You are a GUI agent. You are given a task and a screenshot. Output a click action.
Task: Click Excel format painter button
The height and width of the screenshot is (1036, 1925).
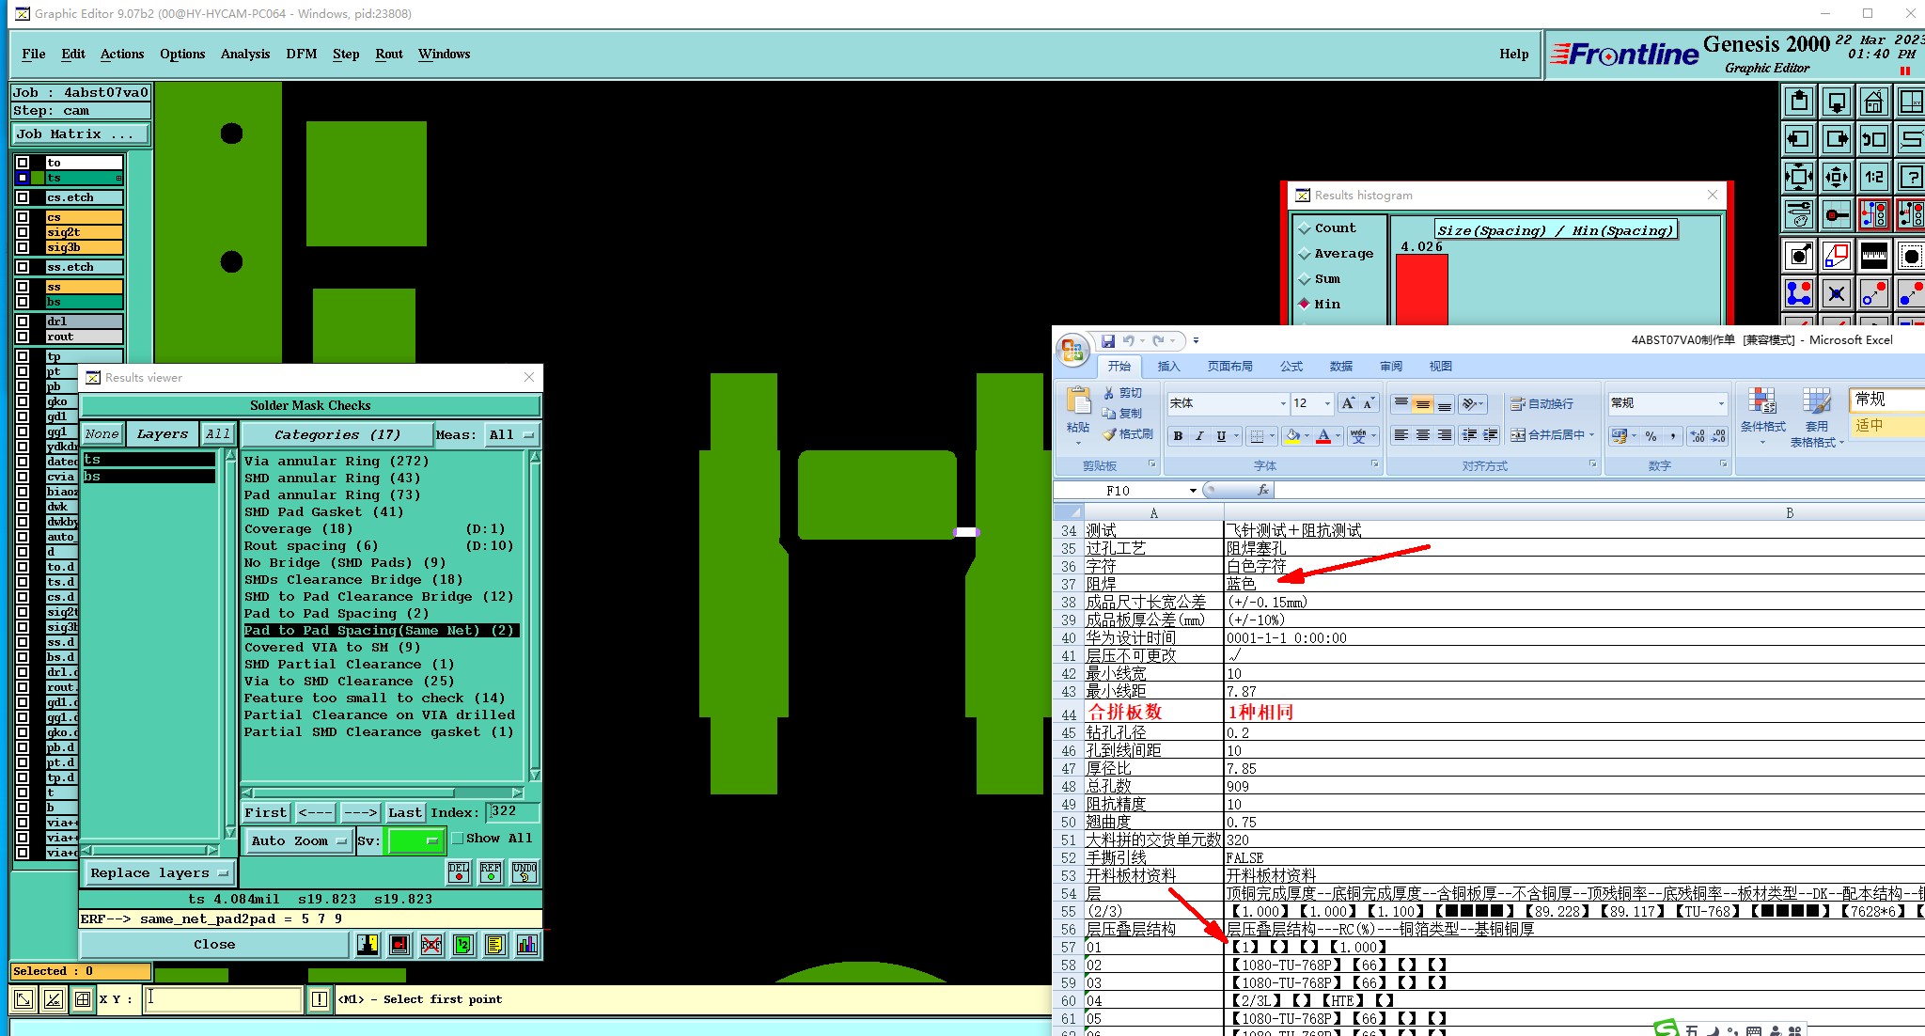(x=1128, y=434)
